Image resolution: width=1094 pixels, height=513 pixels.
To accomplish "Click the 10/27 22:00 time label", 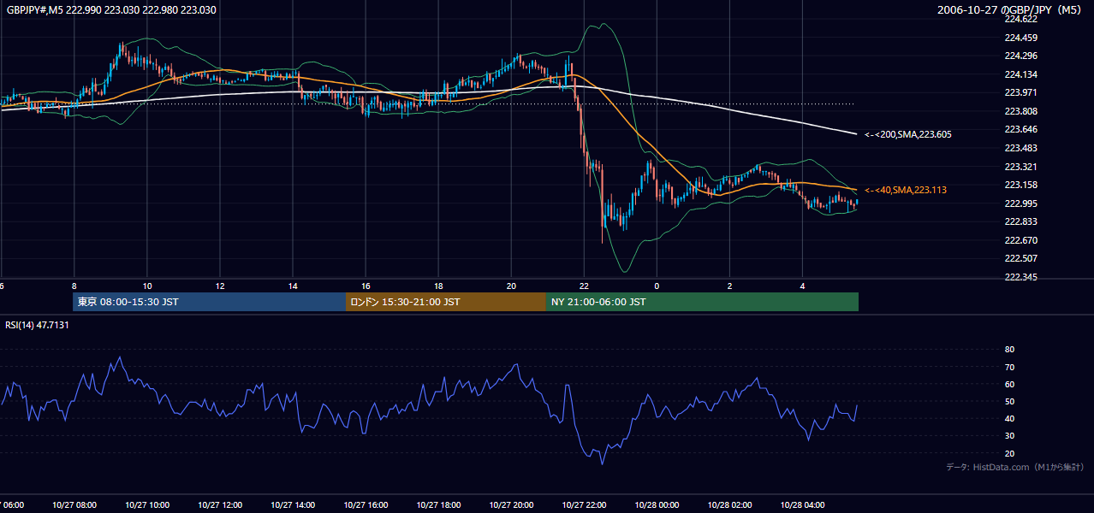I will point(584,505).
